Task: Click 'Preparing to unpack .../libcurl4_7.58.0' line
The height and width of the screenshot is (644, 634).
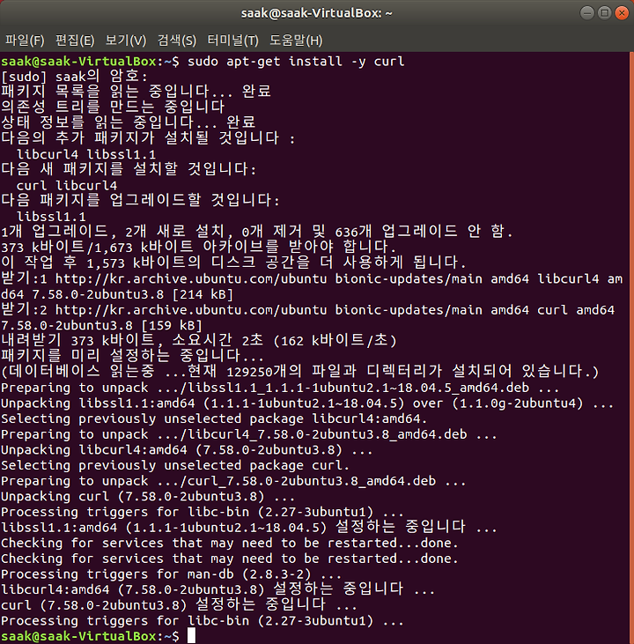Action: [249, 434]
